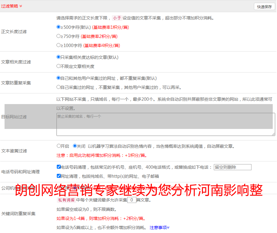Choose 自己采集过的网址，不重复采集 option
This screenshot has width=277, height=233.
point(59,87)
